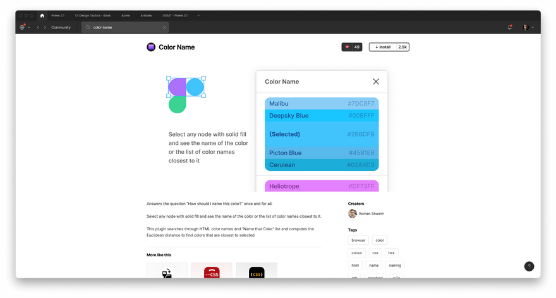Click the browser tag
556x298 pixels.
pyautogui.click(x=358, y=240)
